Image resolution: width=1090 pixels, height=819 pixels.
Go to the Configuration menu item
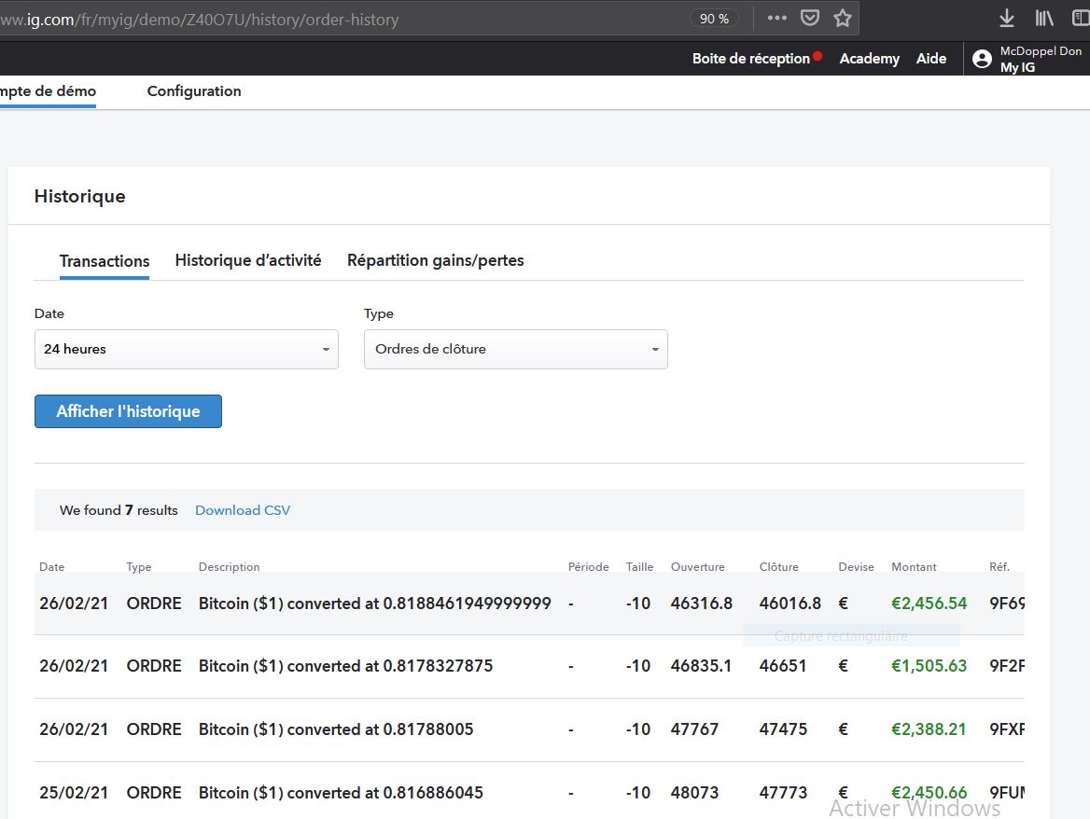(x=194, y=90)
